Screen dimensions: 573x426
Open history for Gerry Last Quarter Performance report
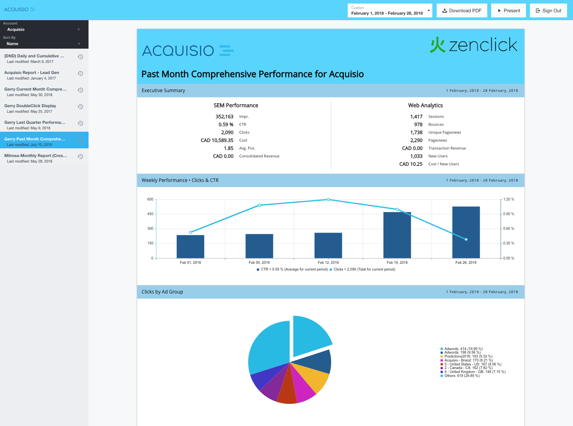click(80, 123)
